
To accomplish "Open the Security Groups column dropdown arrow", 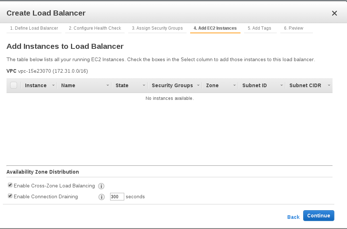I will pyautogui.click(x=198, y=86).
